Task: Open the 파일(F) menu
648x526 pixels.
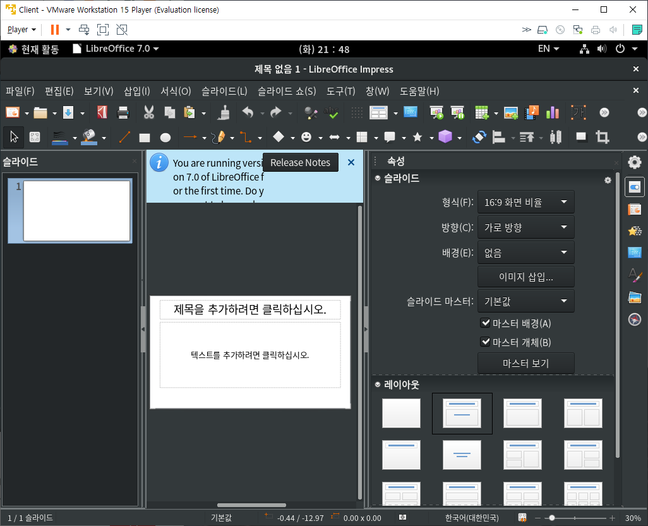Action: point(20,91)
